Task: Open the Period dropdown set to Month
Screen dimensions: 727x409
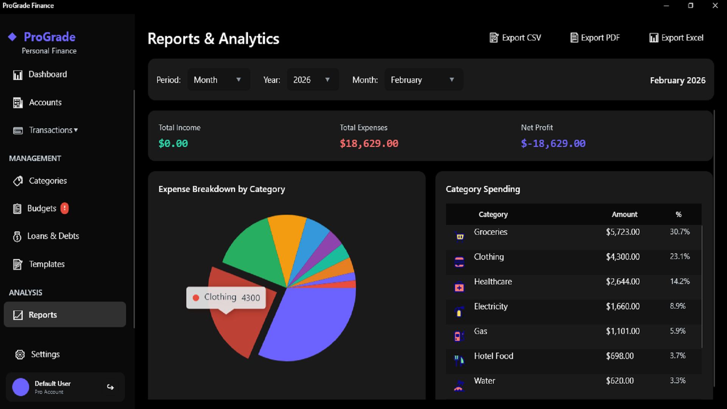Action: 218,80
